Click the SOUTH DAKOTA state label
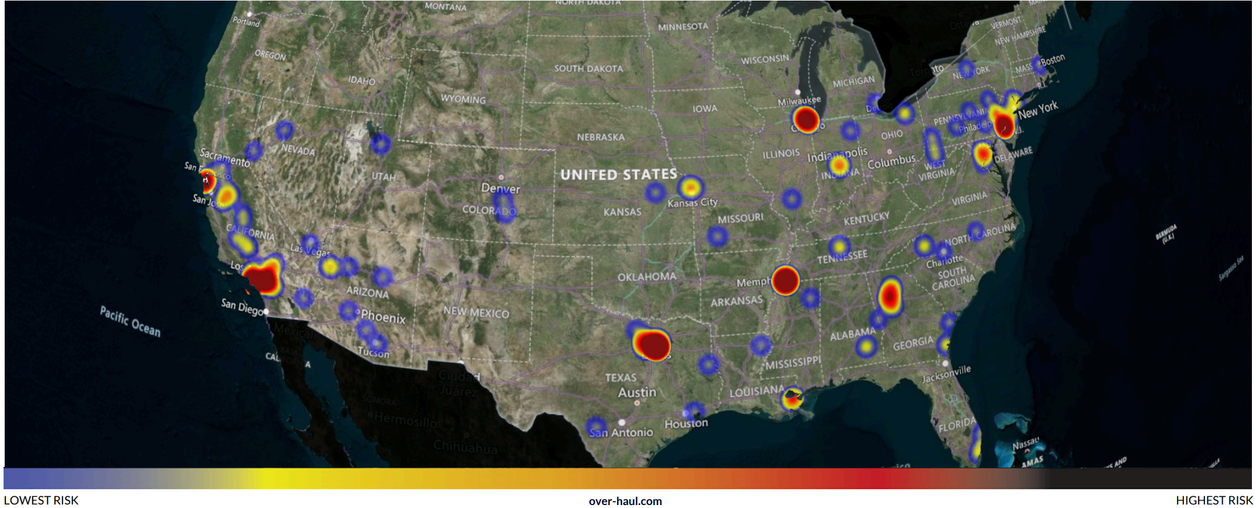This screenshot has width=1256, height=508. (589, 68)
